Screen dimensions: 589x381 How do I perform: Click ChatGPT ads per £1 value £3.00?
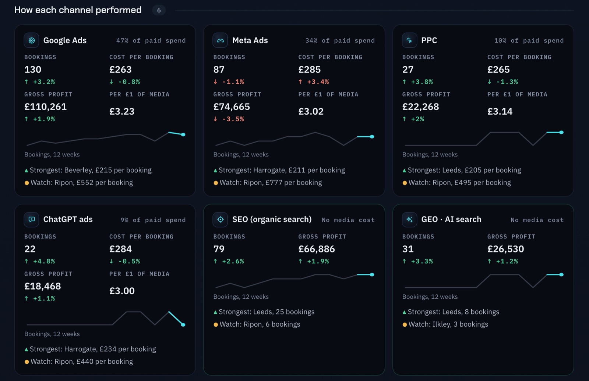[122, 291]
